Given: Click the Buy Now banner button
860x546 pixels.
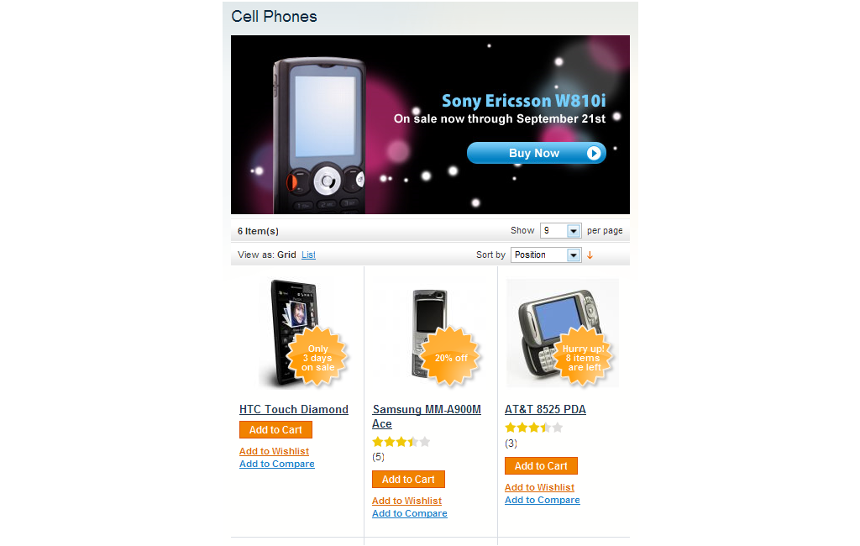Looking at the screenshot, I should tap(537, 153).
